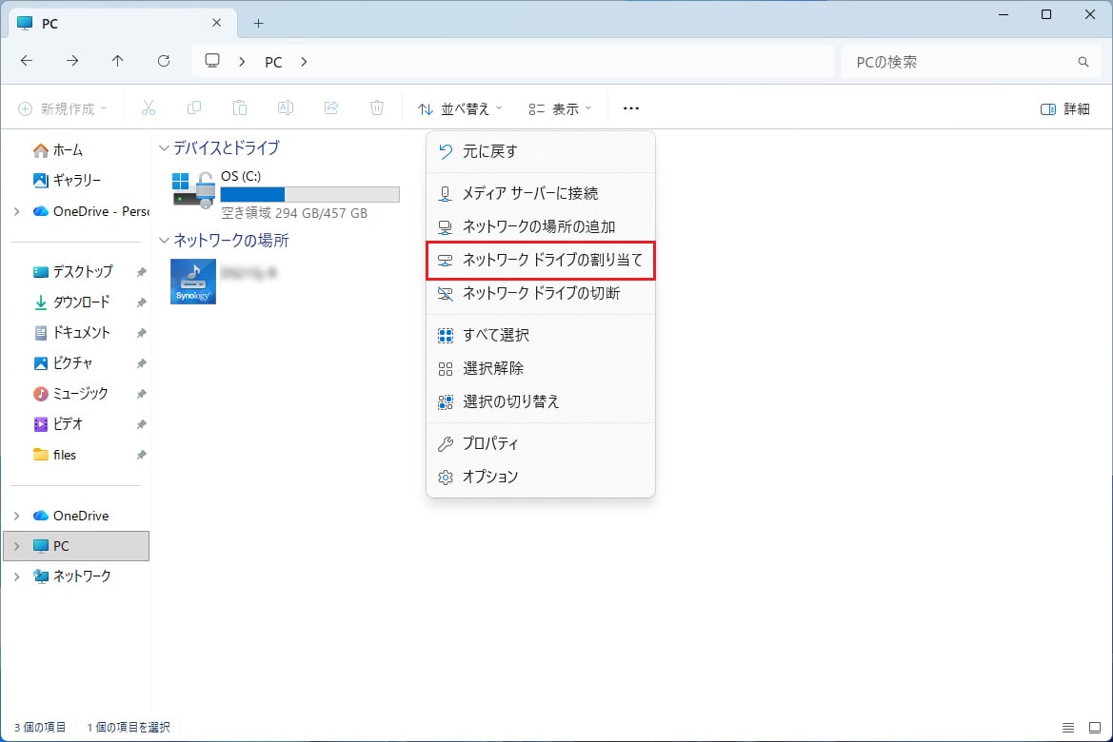Viewport: 1113px width, 742px height.
Task: Click the PCの検索 search field
Action: pyautogui.click(x=962, y=62)
